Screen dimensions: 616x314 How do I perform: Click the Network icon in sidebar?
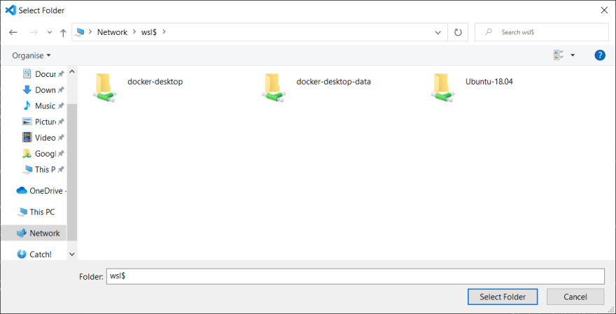[x=21, y=233]
